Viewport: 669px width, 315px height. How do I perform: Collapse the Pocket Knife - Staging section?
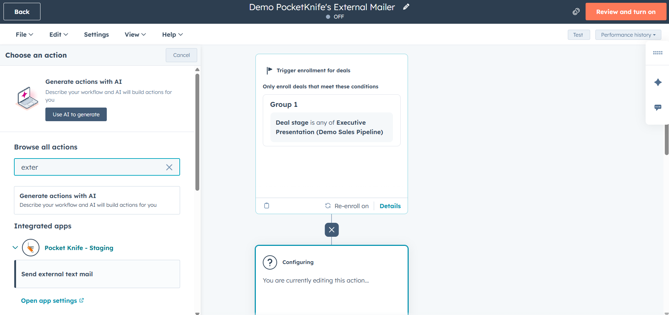coord(15,248)
